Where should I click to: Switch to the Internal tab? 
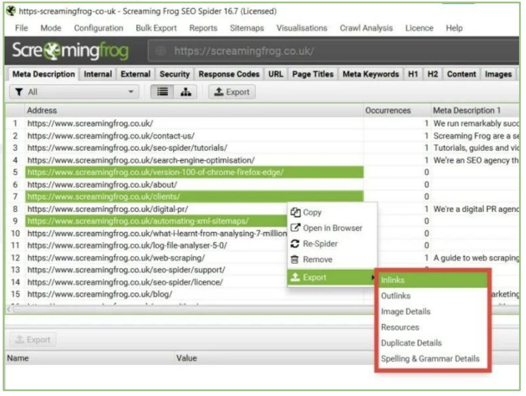tap(98, 74)
